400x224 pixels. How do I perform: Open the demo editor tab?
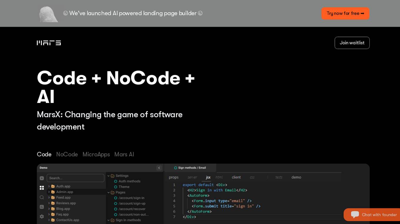[296, 177]
